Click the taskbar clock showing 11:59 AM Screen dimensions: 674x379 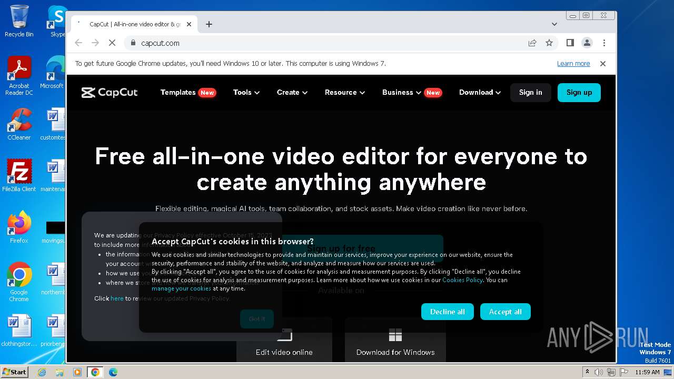(x=647, y=372)
